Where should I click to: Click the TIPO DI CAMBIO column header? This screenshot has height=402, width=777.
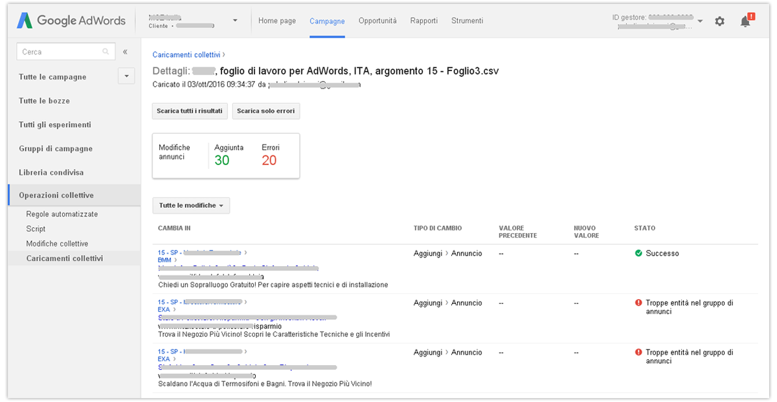point(438,229)
